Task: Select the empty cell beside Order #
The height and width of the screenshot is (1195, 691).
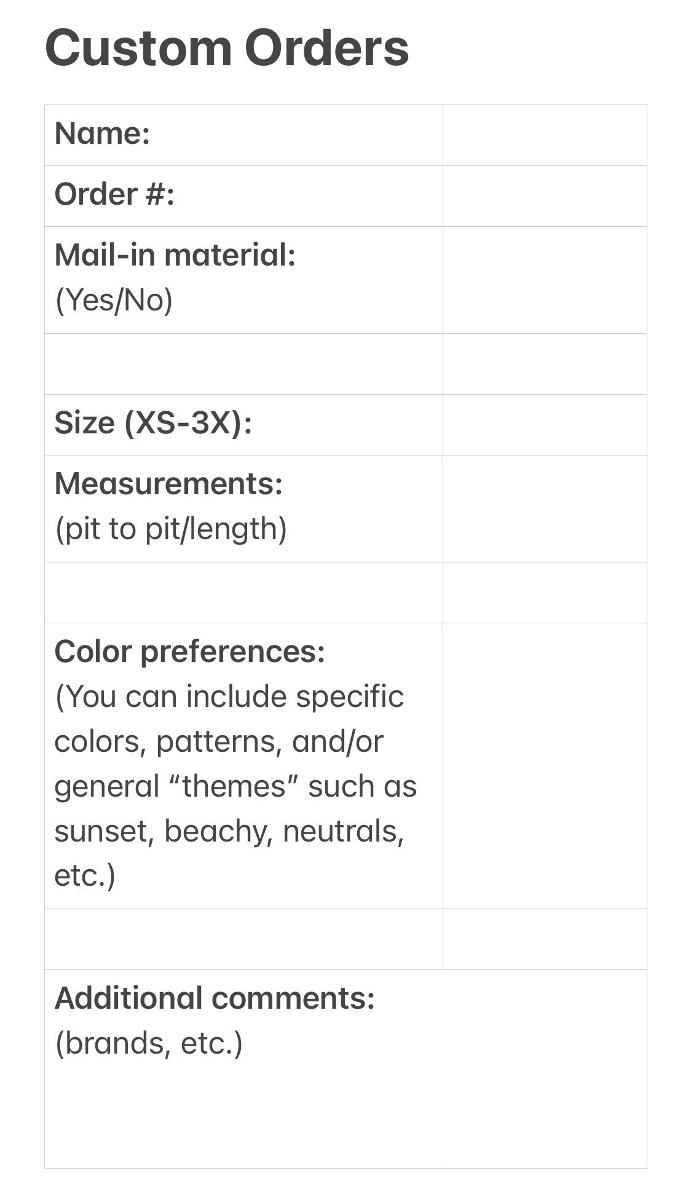Action: [545, 196]
